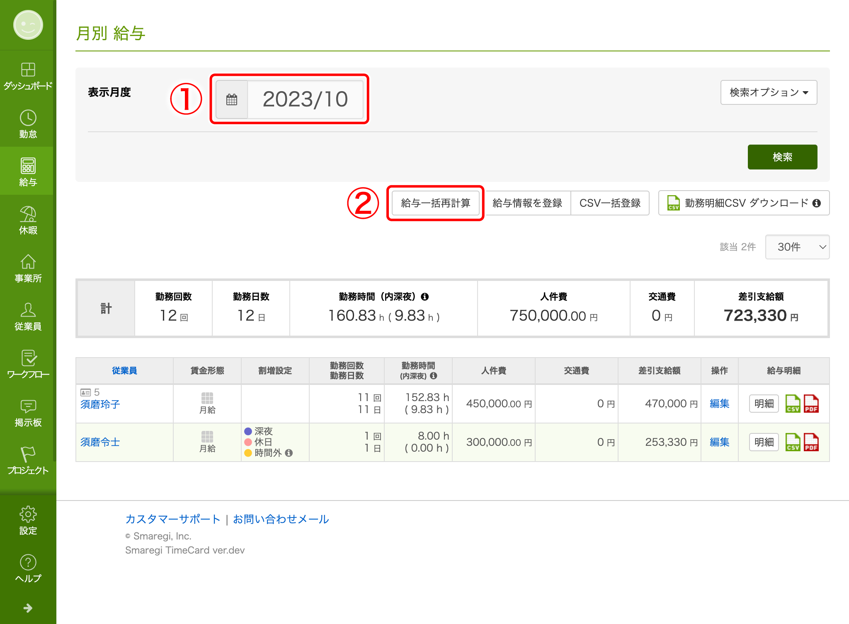Go to the 休暇 leave section
Image resolution: width=849 pixels, height=624 pixels.
coord(28,220)
